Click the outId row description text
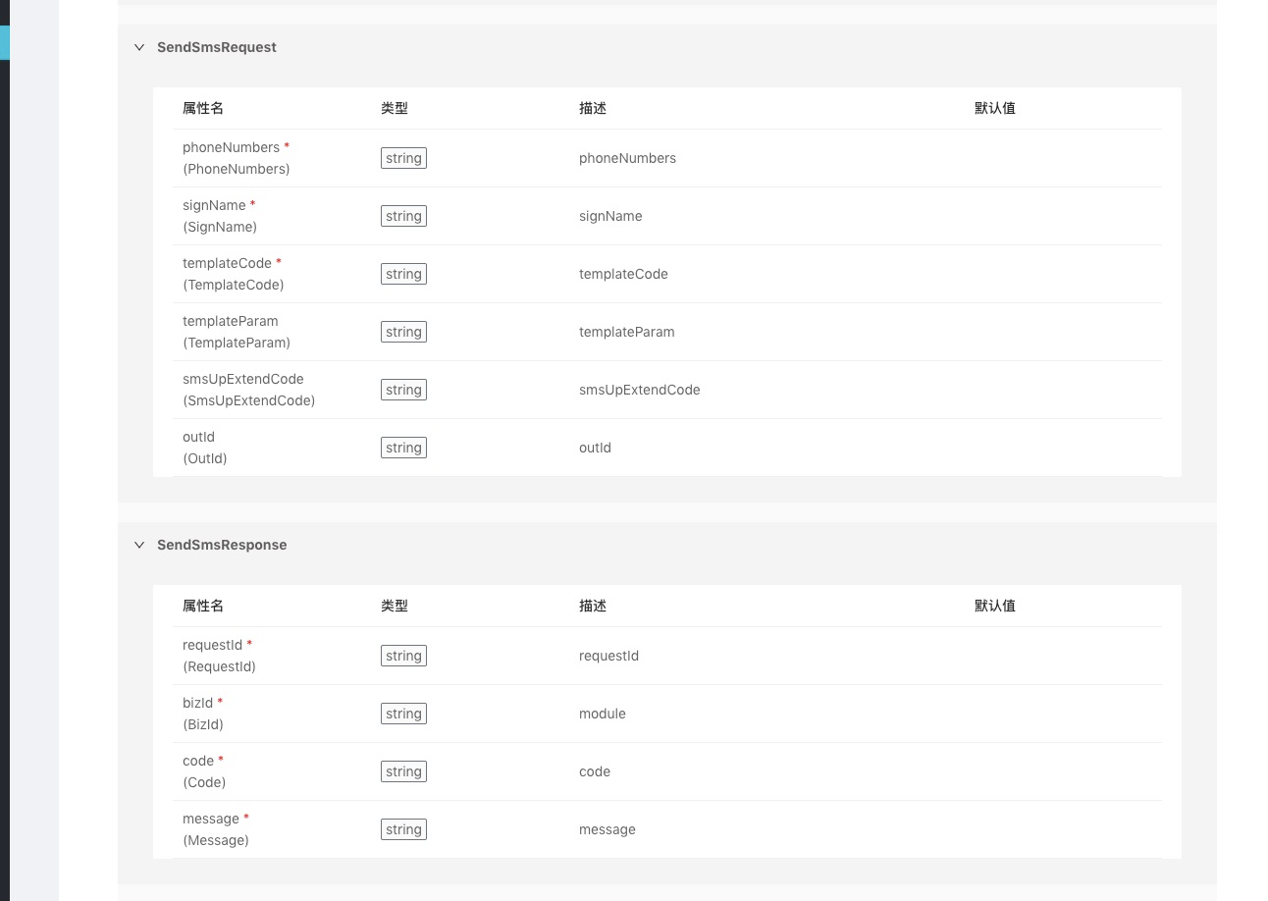The image size is (1268, 901). point(595,448)
